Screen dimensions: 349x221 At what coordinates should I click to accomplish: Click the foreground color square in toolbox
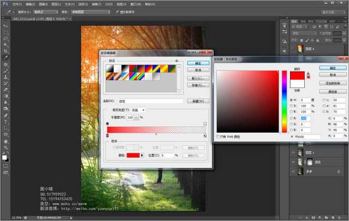(5, 157)
